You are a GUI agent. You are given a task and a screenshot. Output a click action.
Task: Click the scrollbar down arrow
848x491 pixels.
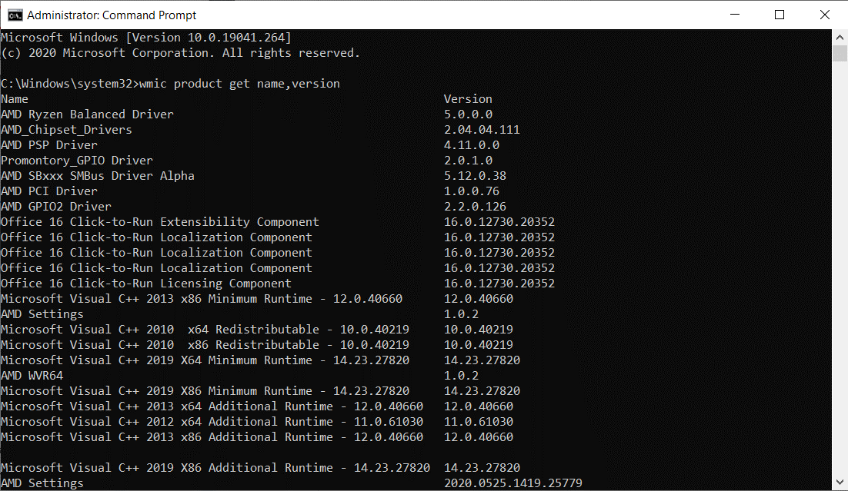point(840,483)
